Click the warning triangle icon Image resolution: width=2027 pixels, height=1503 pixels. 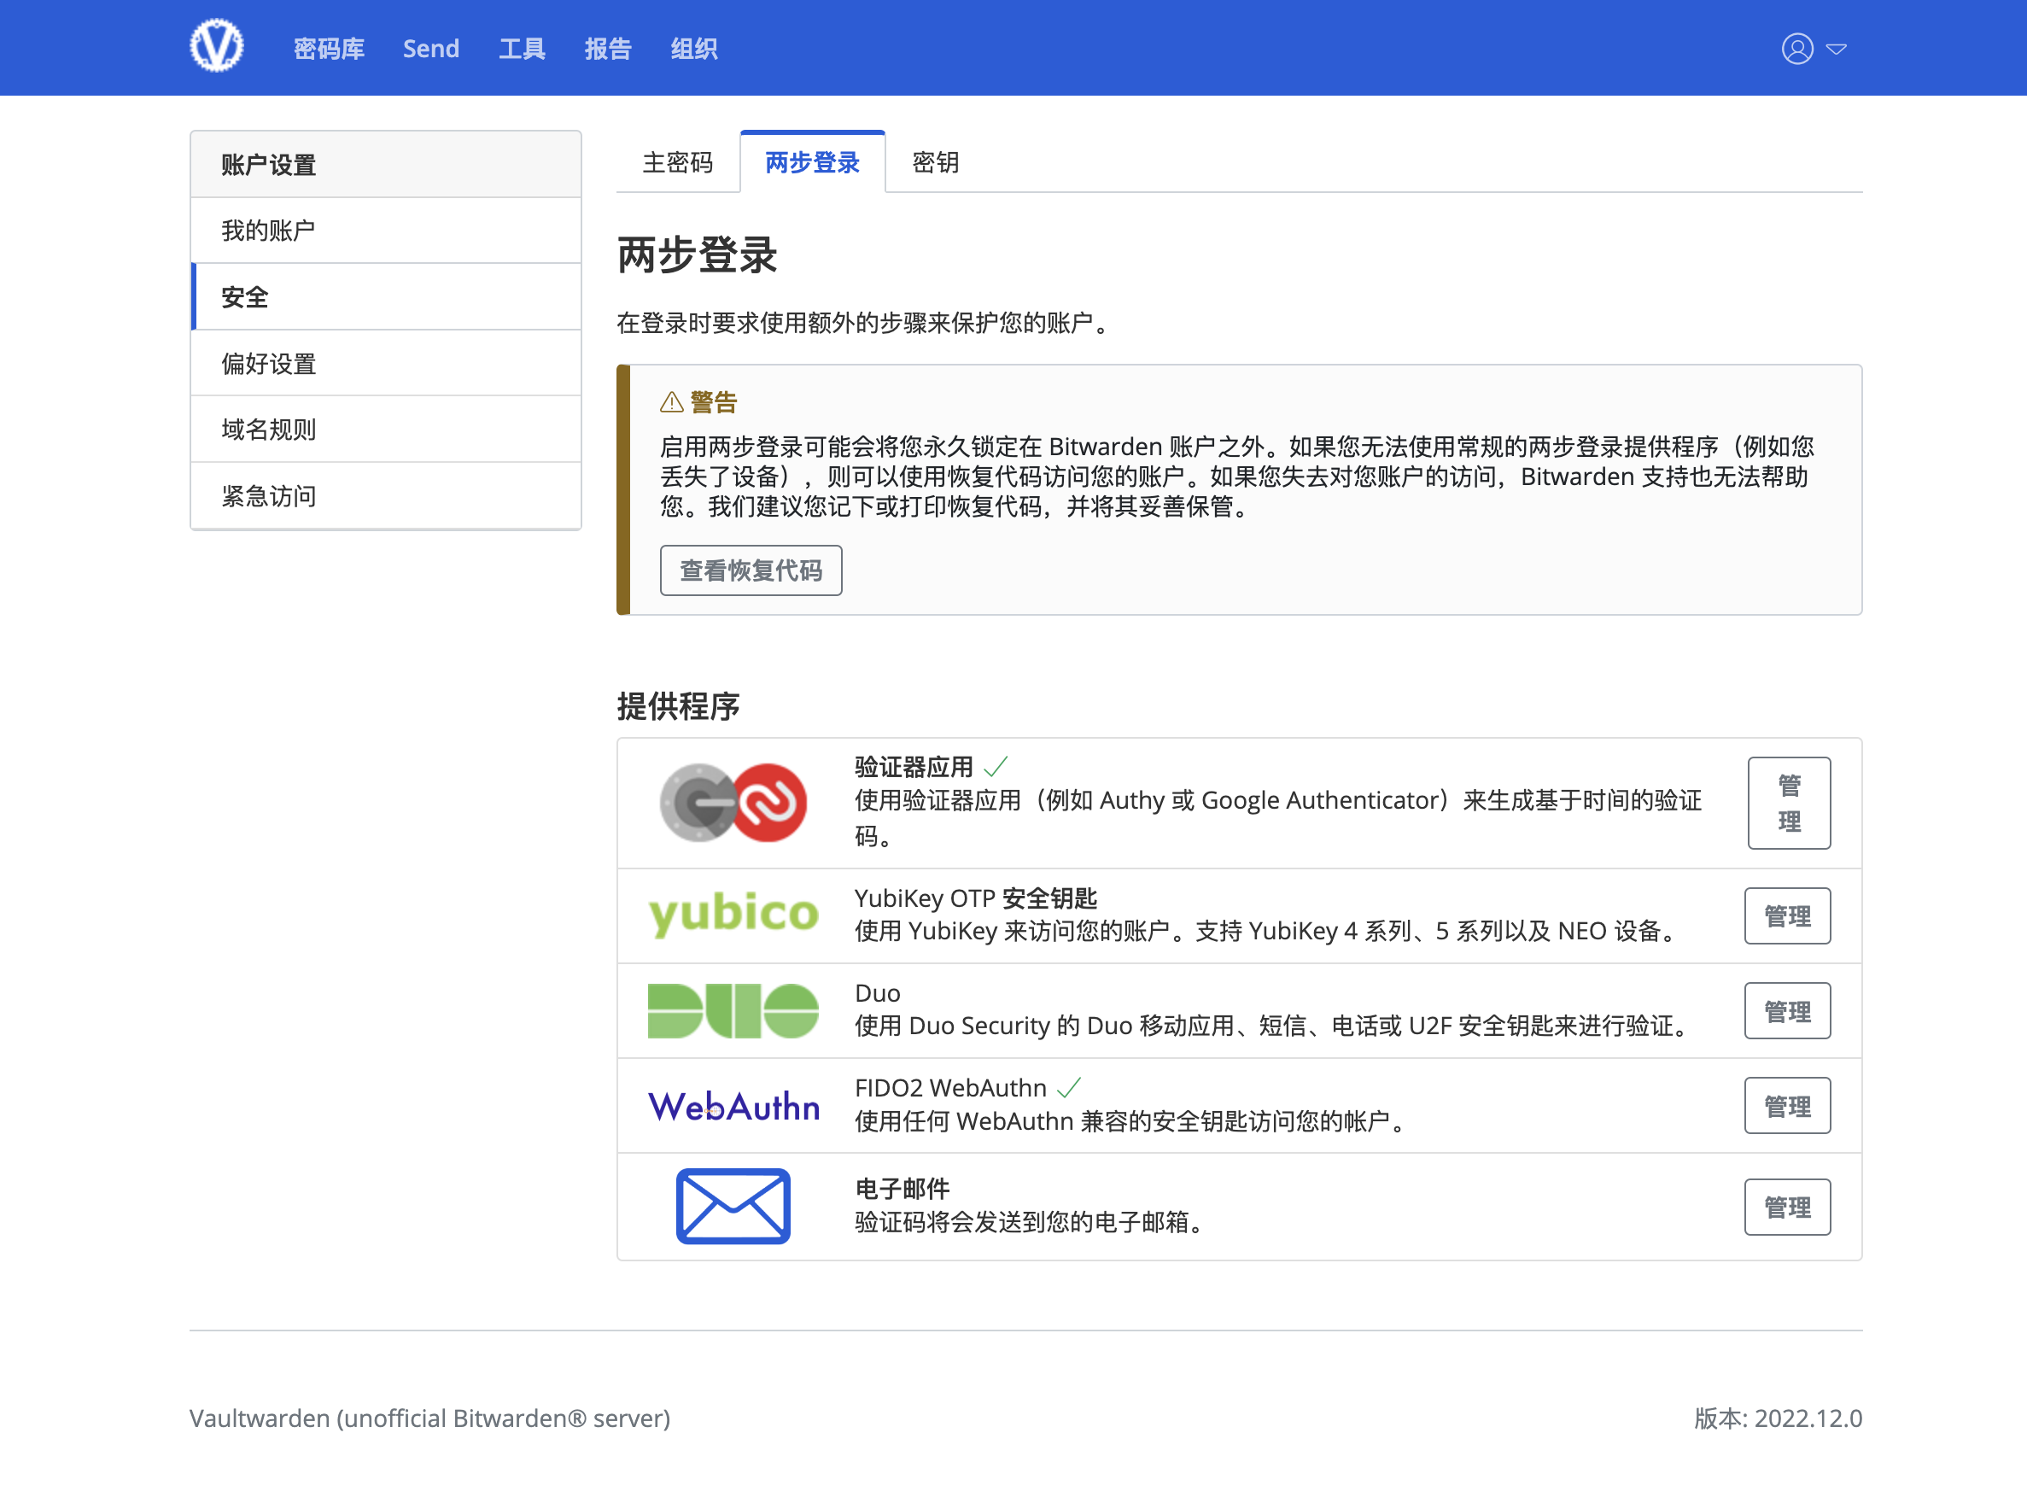[671, 401]
